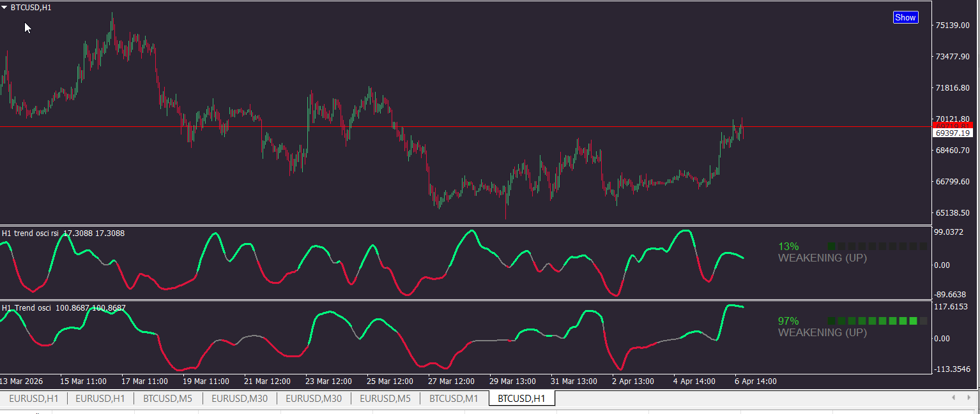
Task: Select the H1 Trend osci indicator label
Action: pyautogui.click(x=27, y=308)
